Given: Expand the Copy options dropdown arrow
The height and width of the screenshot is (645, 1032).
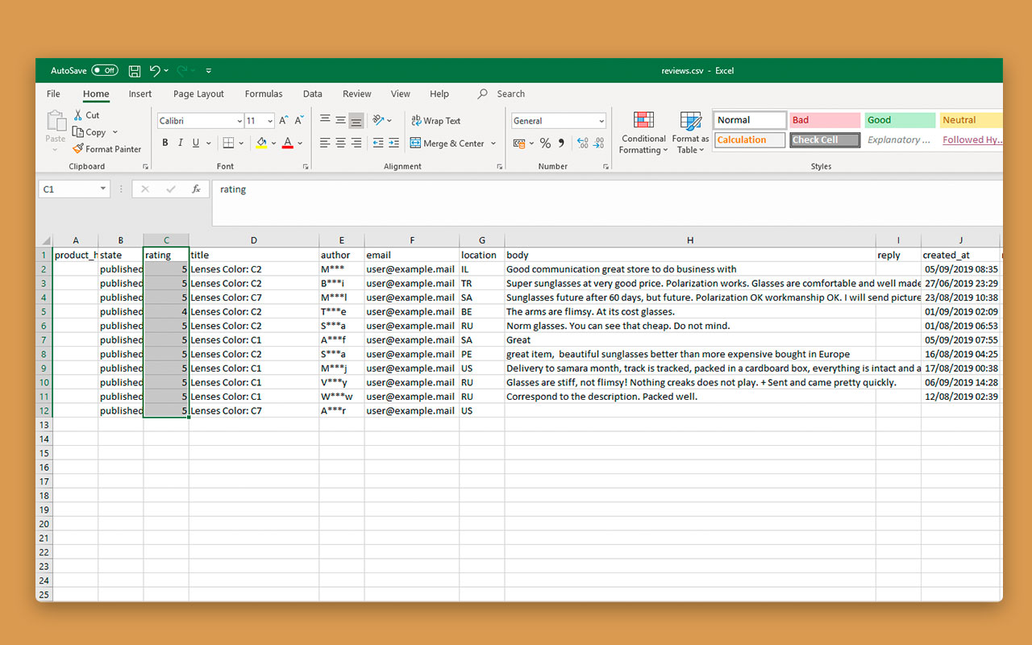Looking at the screenshot, I should click(115, 132).
